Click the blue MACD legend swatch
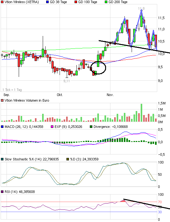The width and height of the screenshot is (170, 222). tap(2, 127)
